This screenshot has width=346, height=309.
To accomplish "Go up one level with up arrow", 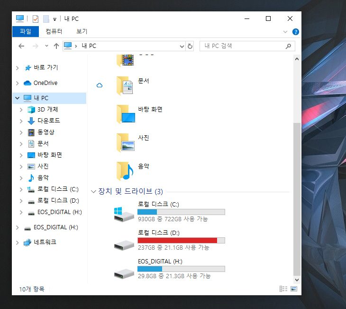I will (56, 46).
